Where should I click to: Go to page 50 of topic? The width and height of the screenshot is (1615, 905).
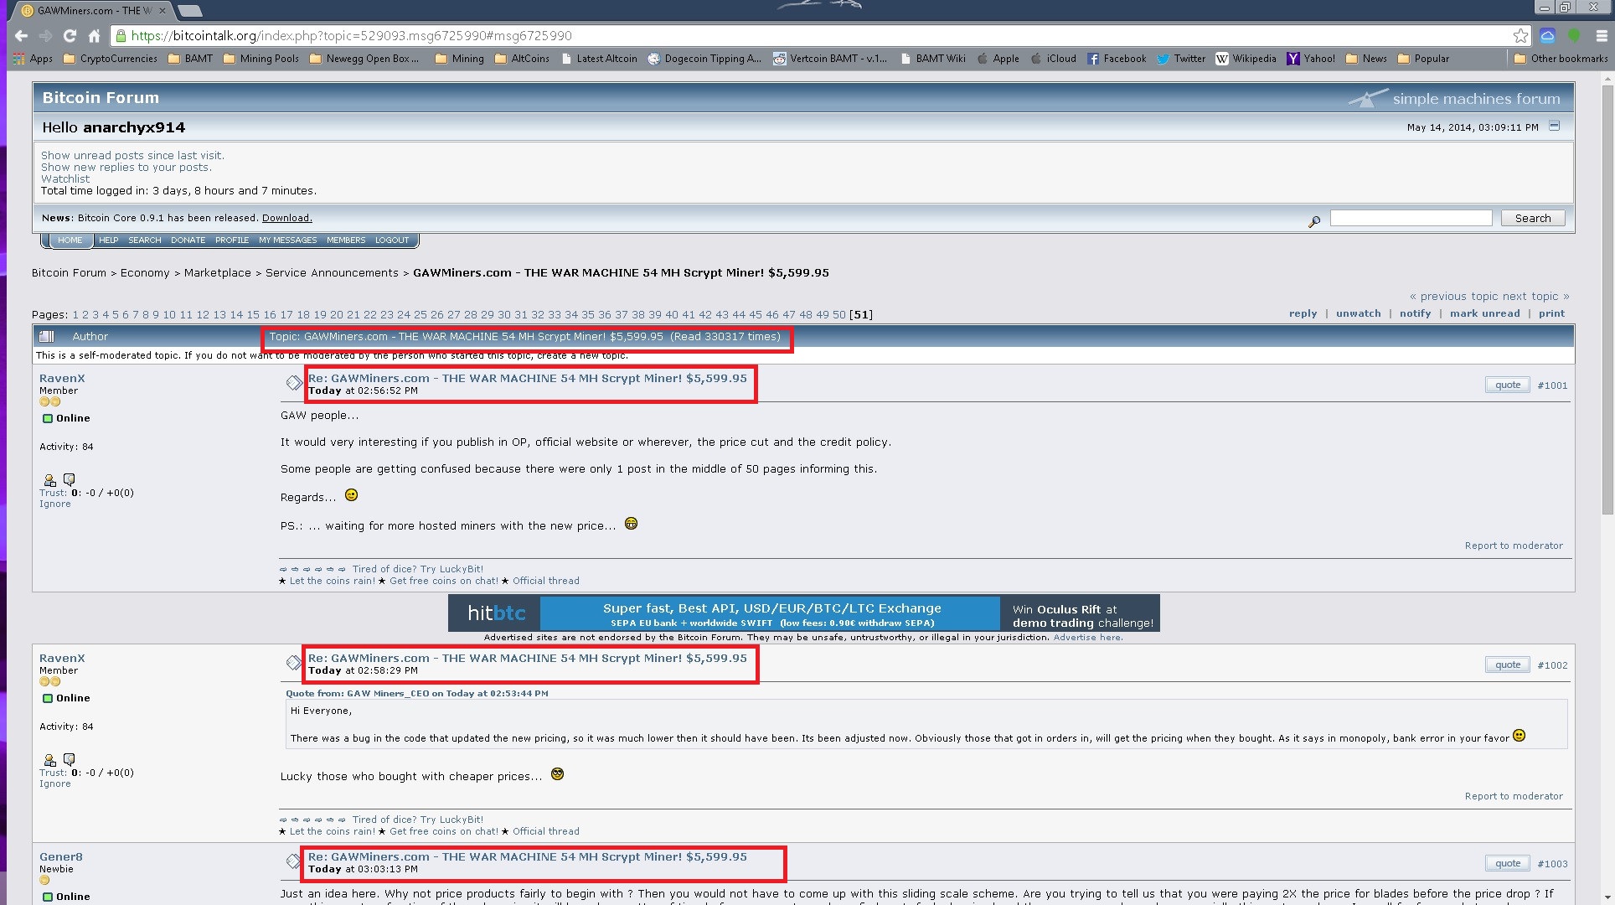click(x=839, y=315)
